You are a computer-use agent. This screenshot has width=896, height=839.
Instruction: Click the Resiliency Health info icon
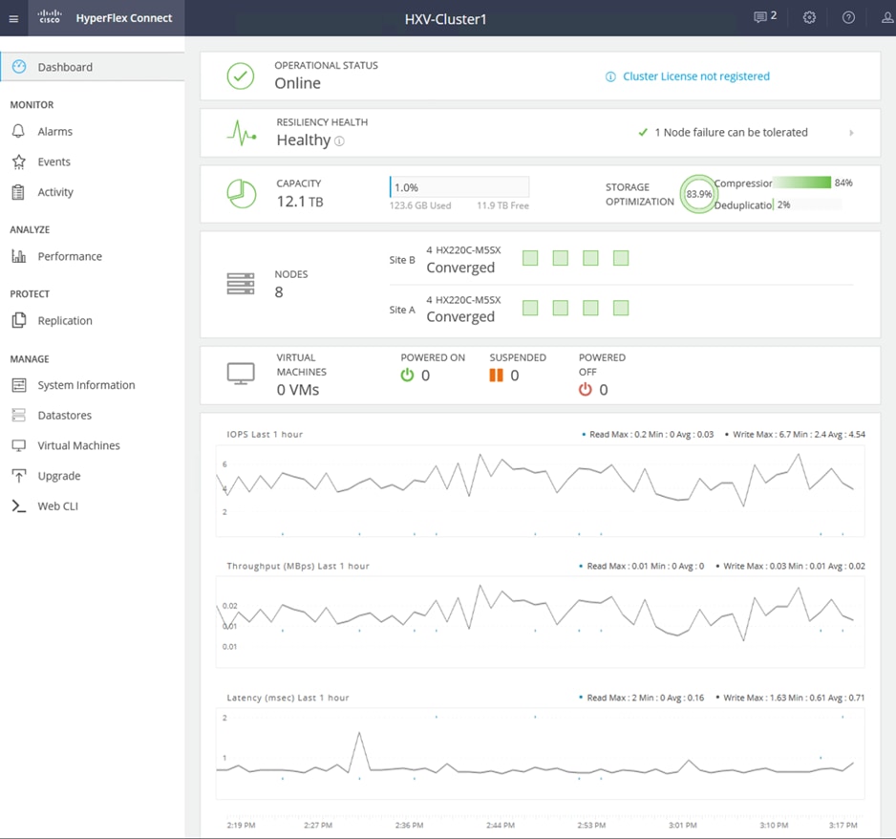tap(339, 141)
